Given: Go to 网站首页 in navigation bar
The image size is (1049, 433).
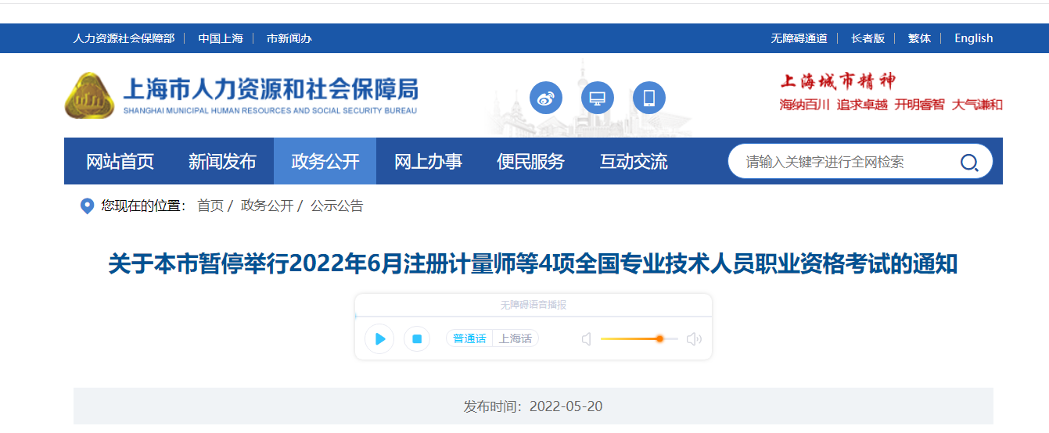Looking at the screenshot, I should point(120,162).
